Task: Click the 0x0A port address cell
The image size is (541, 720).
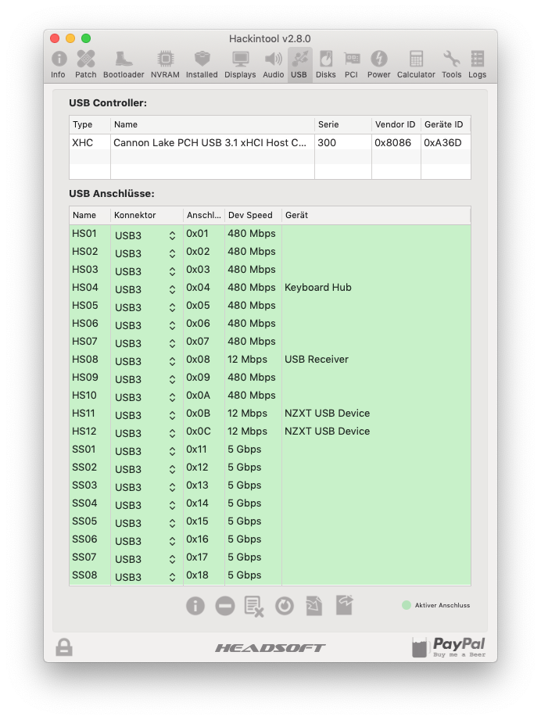Action: 199,396
